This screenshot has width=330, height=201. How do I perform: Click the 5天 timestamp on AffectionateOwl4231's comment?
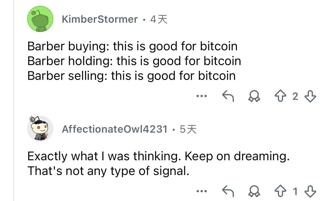click(x=188, y=129)
